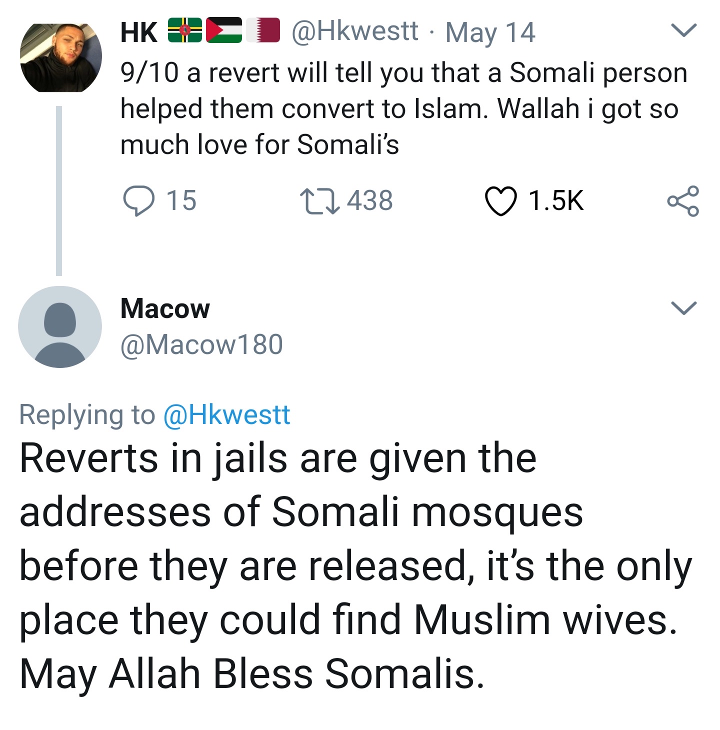Click the Macow display name
Viewport: 720px width, 730px height.
tap(165, 308)
